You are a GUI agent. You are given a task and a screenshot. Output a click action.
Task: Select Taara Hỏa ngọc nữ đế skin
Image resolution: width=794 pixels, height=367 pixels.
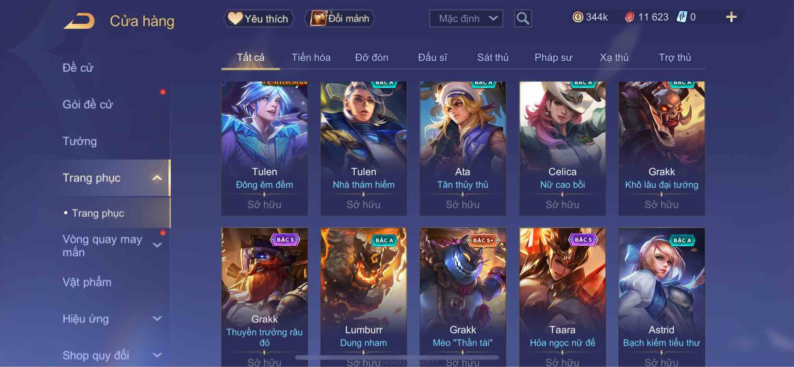(562, 297)
